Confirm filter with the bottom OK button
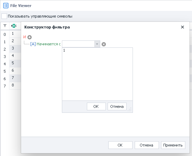The image size is (192, 156). [x=120, y=145]
